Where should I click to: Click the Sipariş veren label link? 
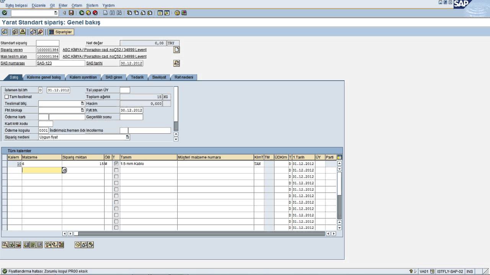[x=11, y=50]
